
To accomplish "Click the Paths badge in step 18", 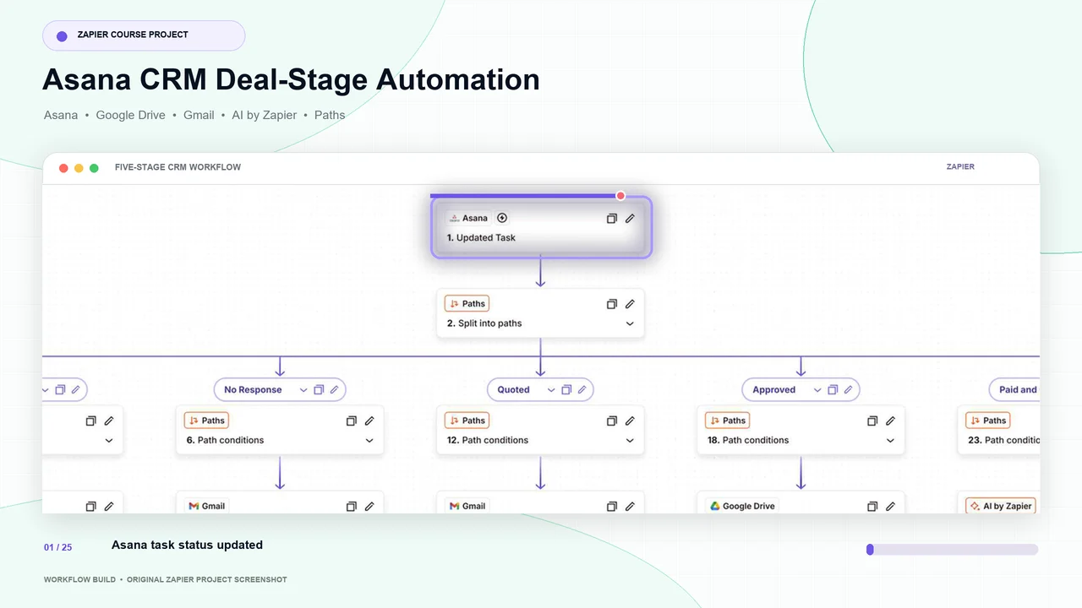I will point(727,421).
